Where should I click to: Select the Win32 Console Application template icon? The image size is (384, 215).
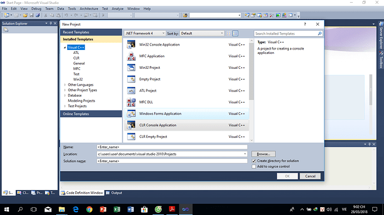click(x=131, y=44)
